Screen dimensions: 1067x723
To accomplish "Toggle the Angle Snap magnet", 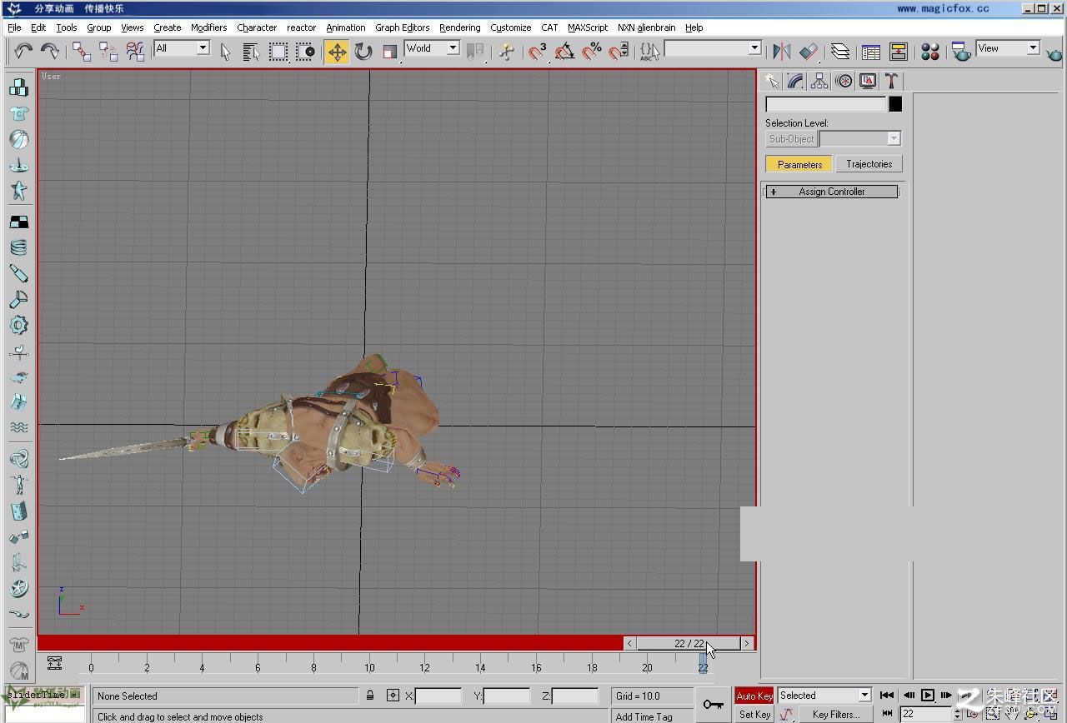I will (x=564, y=52).
